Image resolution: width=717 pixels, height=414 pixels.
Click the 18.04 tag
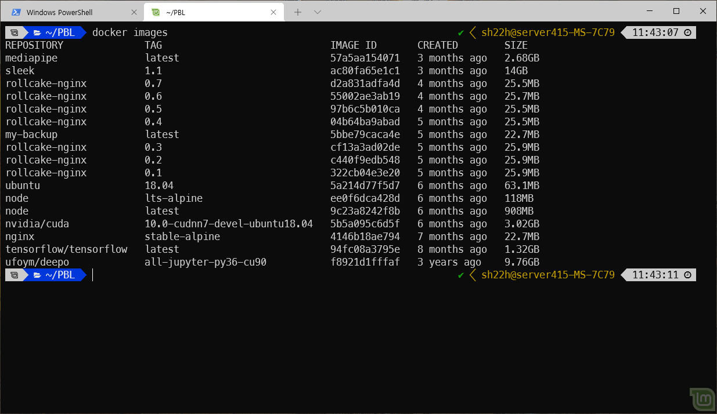[159, 186]
